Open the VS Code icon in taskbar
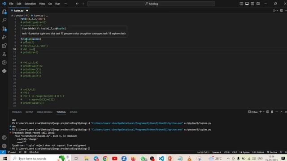 [x=161, y=158]
